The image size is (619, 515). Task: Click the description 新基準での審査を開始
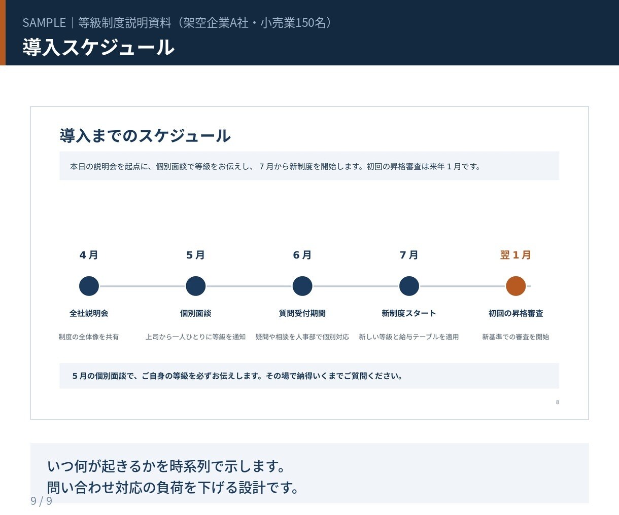515,337
